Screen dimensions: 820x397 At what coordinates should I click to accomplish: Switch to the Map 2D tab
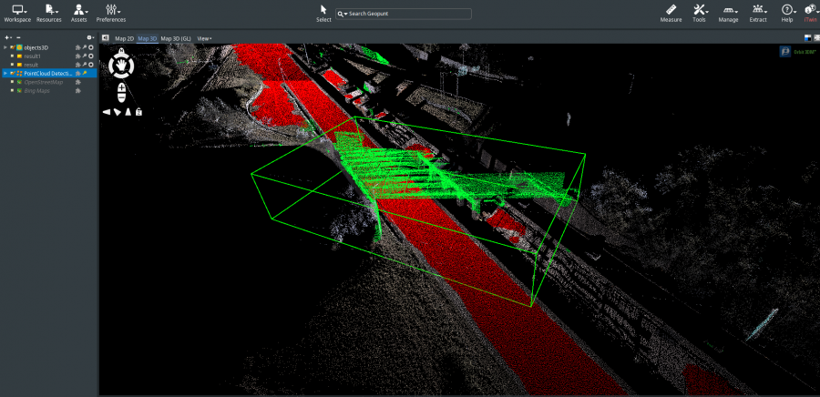pos(125,38)
